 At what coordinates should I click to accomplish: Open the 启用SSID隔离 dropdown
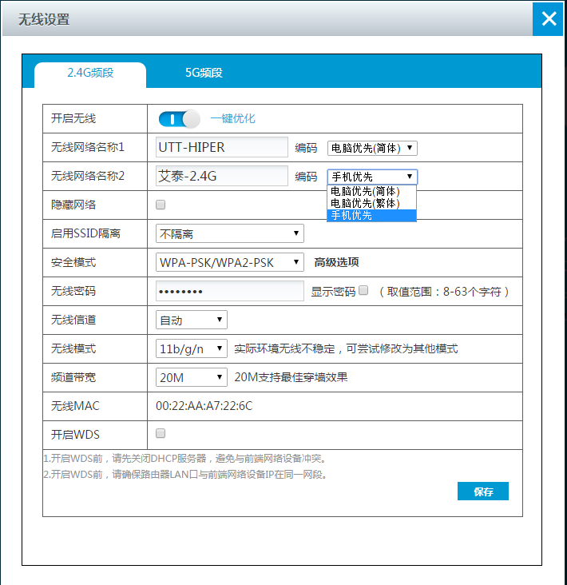pos(229,233)
